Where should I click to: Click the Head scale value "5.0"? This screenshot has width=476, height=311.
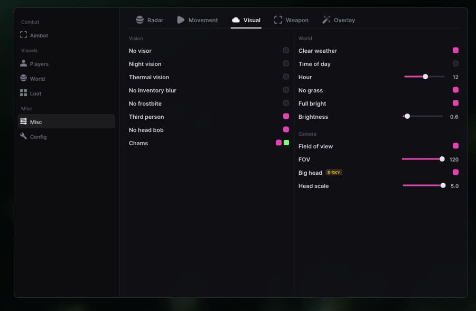454,186
